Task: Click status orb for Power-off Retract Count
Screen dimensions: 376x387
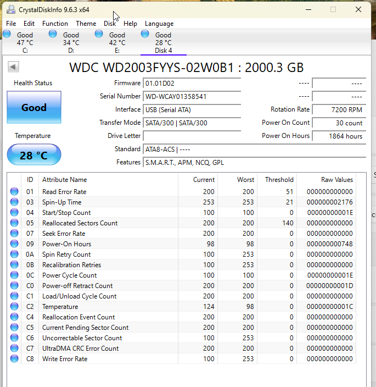Action: (14, 285)
